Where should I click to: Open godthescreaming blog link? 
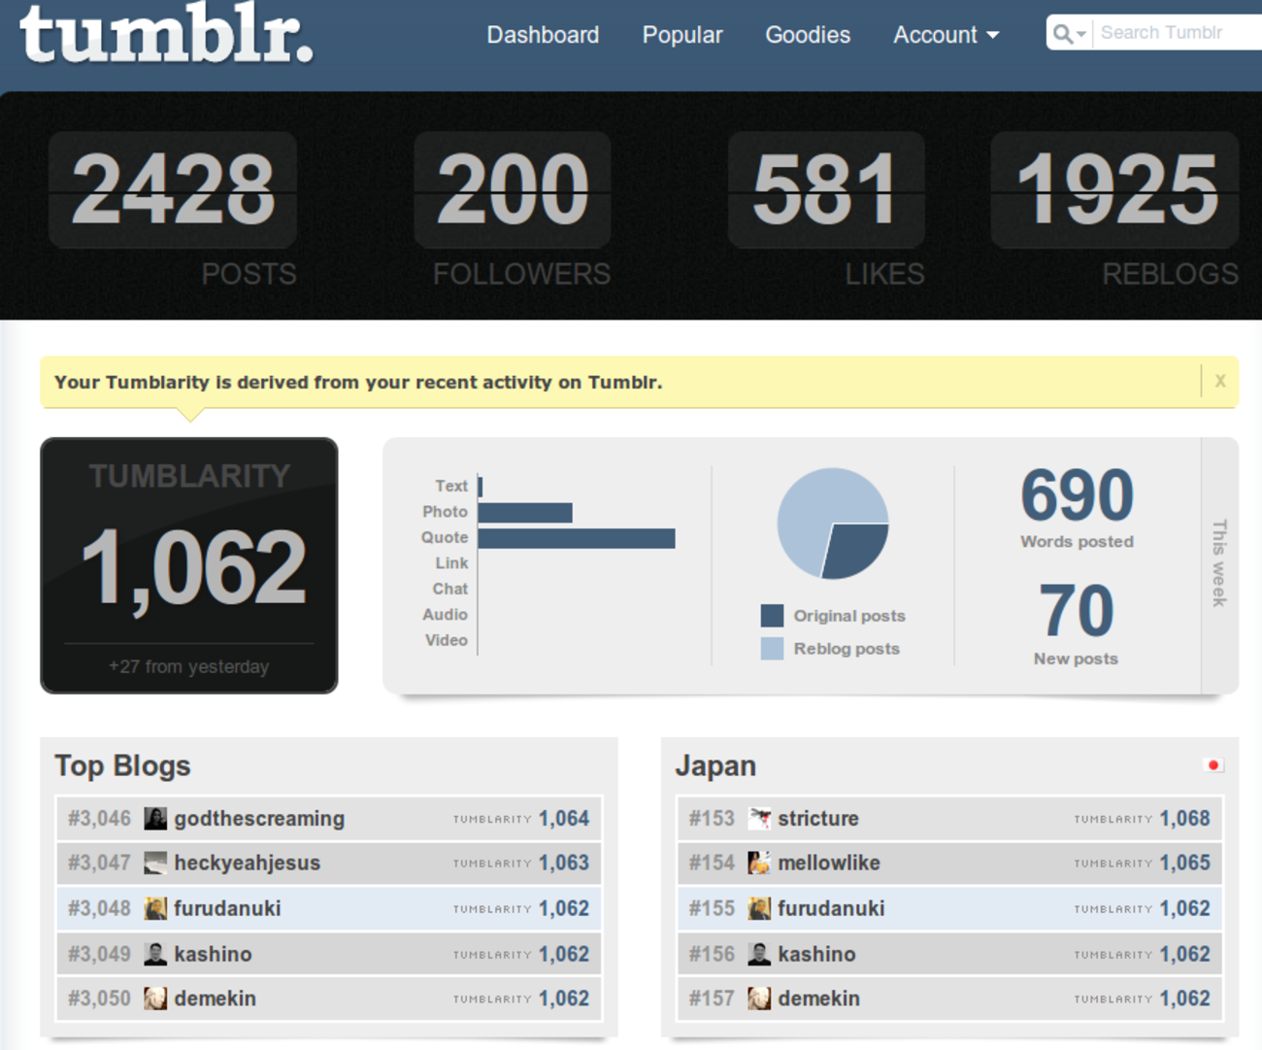(259, 819)
